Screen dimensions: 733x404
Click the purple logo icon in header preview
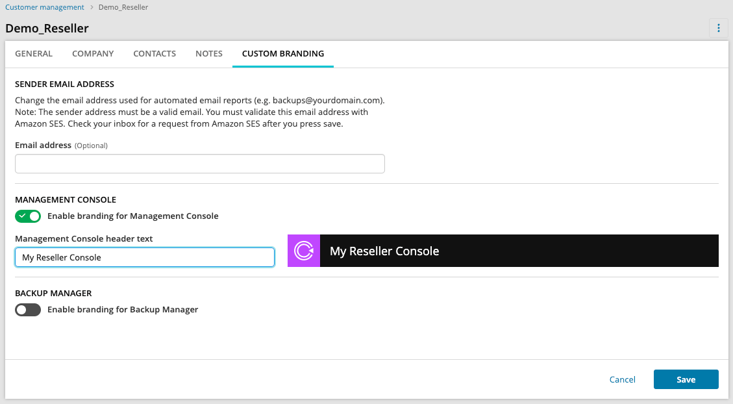304,251
